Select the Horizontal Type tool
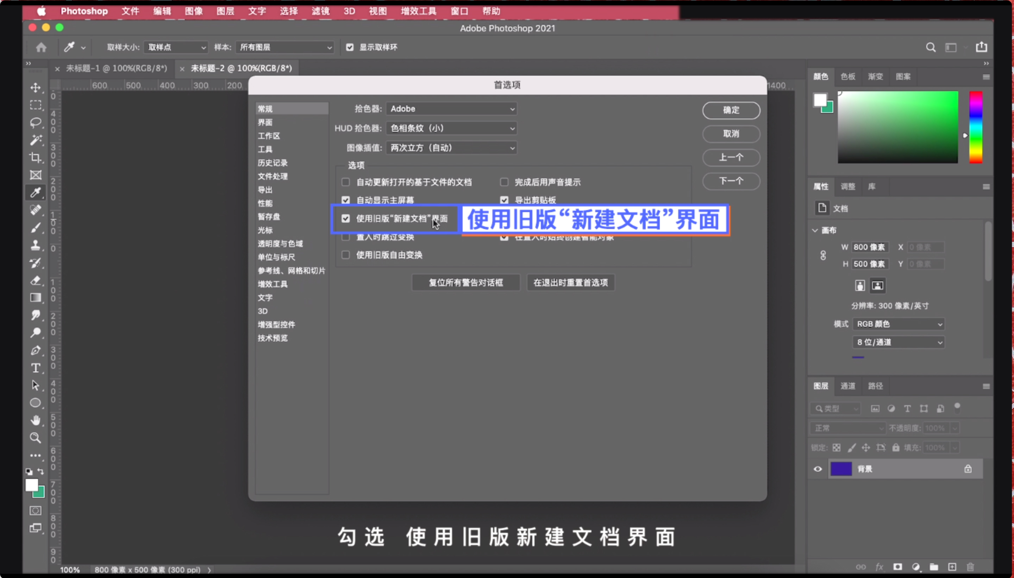 (36, 368)
